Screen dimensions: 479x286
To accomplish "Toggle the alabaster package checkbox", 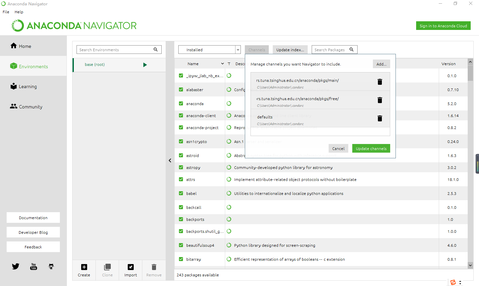I will click(181, 89).
